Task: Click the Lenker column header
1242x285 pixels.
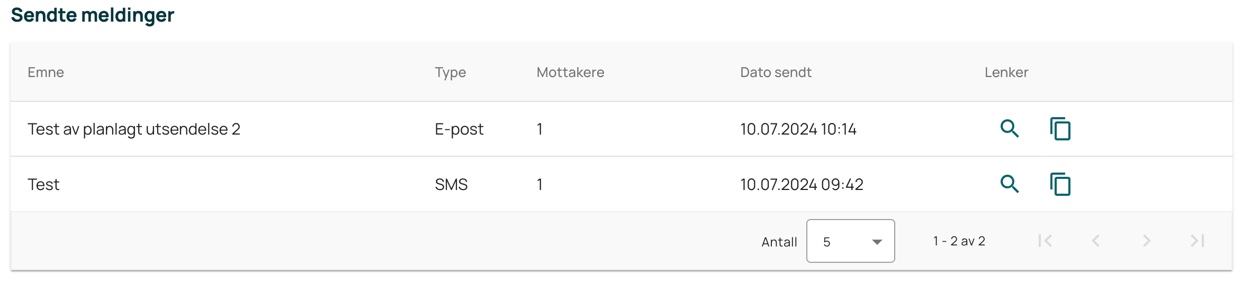Action: 1006,72
